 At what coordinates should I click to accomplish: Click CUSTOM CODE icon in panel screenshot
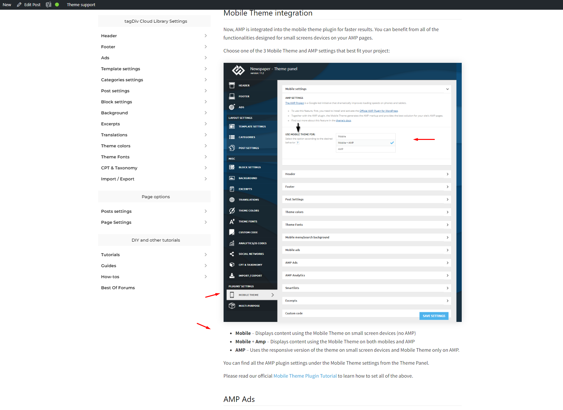[232, 232]
